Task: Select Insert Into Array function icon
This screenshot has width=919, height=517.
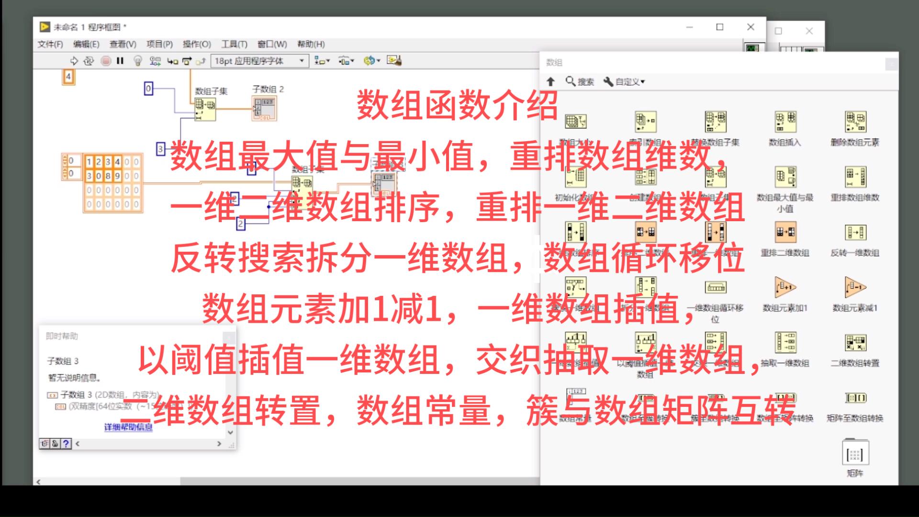Action: point(785,123)
